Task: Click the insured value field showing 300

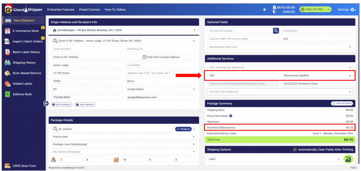Action: point(243,76)
